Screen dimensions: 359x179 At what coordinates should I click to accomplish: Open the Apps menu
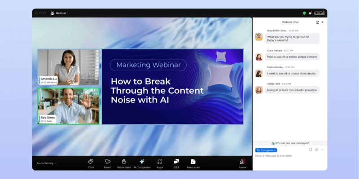(160, 163)
